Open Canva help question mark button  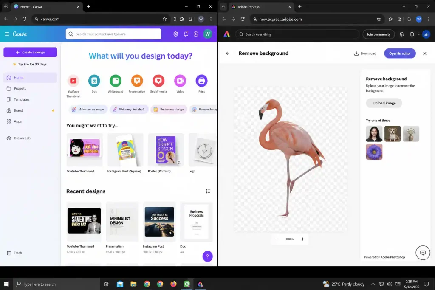pyautogui.click(x=207, y=256)
